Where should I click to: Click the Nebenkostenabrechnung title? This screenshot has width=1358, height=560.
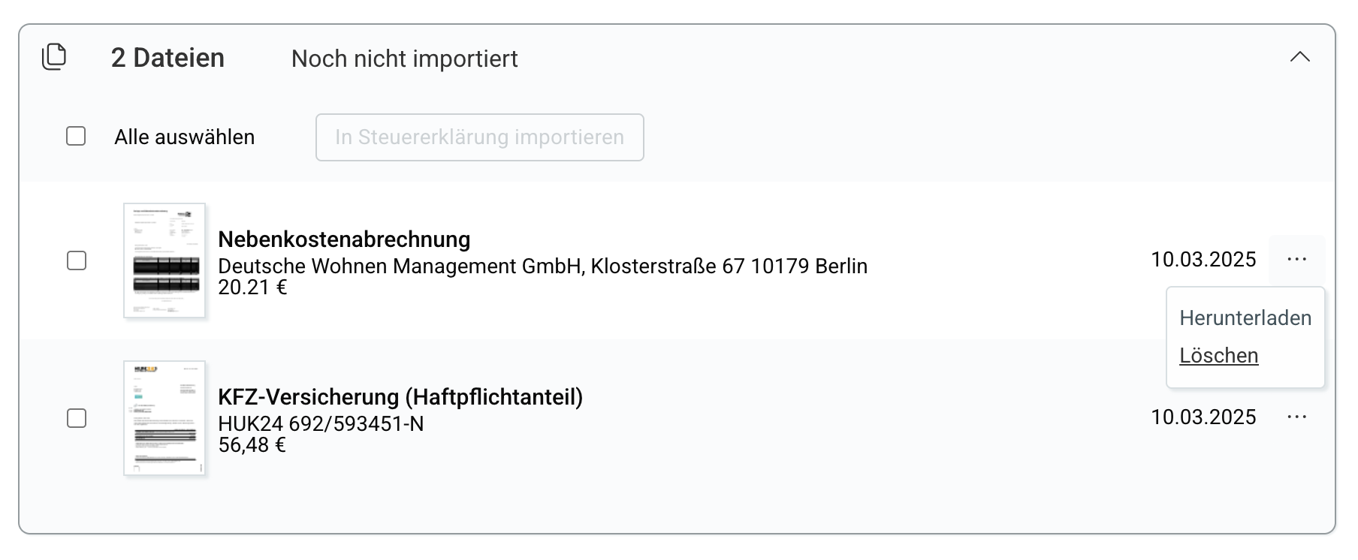tap(344, 239)
